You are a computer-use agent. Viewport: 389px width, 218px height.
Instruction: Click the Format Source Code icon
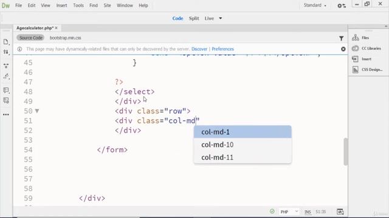coord(6,76)
